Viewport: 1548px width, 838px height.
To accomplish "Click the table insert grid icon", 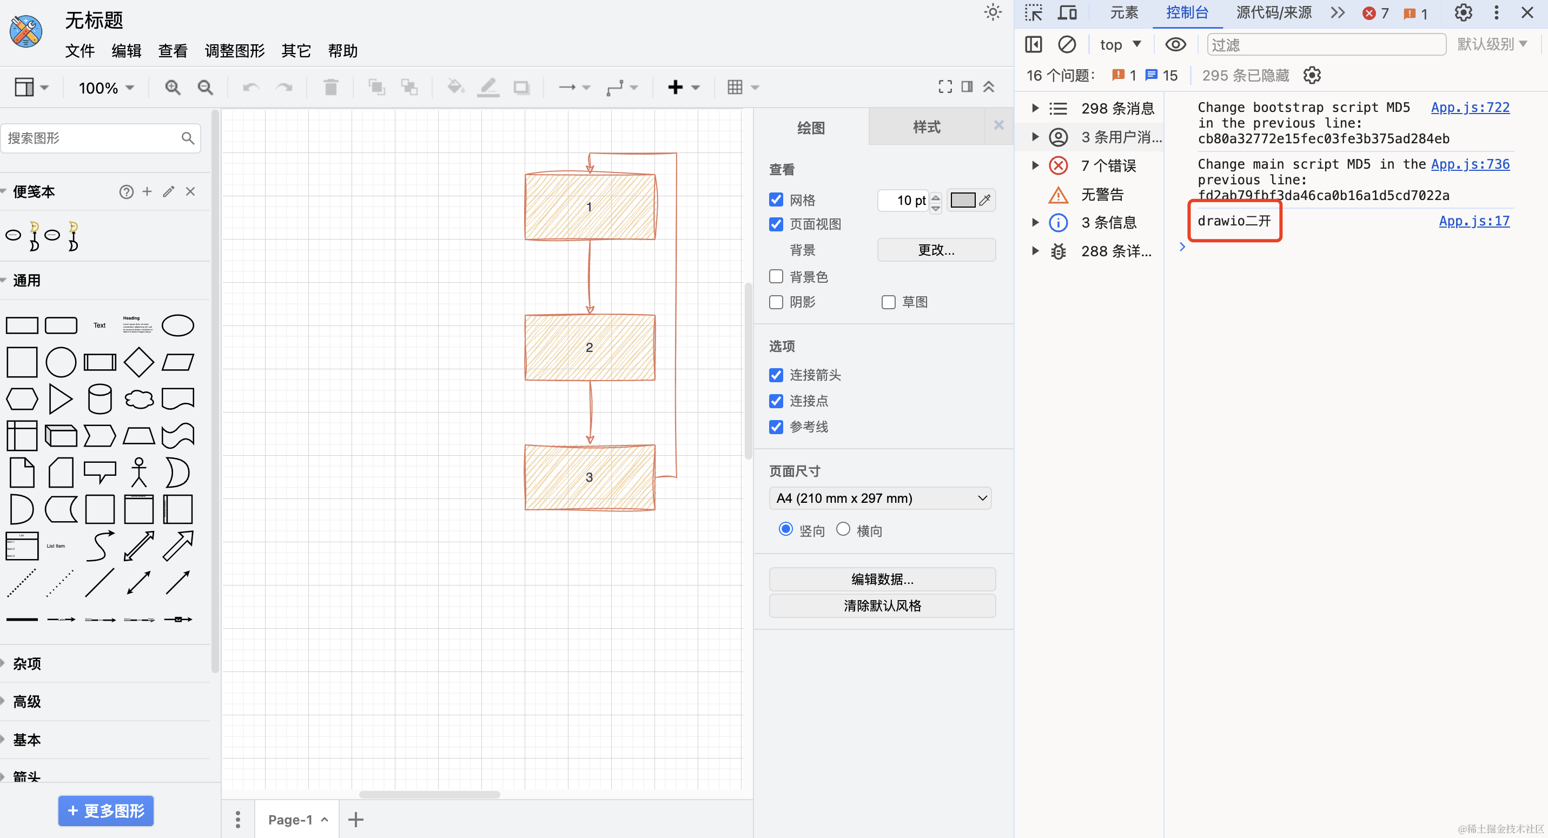I will (735, 88).
